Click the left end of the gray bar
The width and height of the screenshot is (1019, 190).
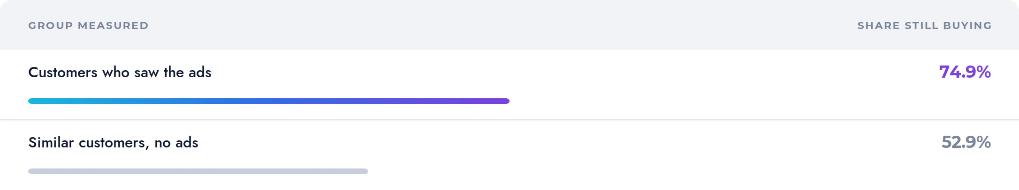coord(32,171)
